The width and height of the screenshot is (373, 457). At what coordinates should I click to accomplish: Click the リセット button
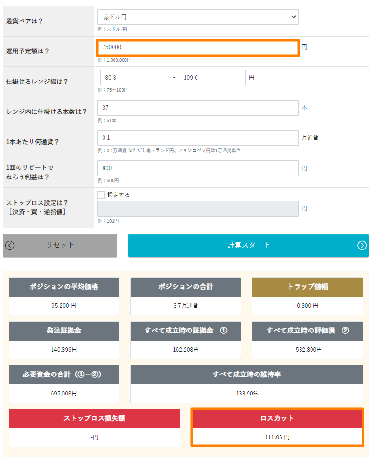pyautogui.click(x=60, y=245)
